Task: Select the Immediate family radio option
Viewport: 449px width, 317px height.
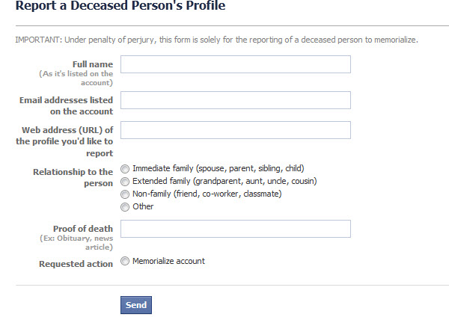Action: [x=125, y=169]
